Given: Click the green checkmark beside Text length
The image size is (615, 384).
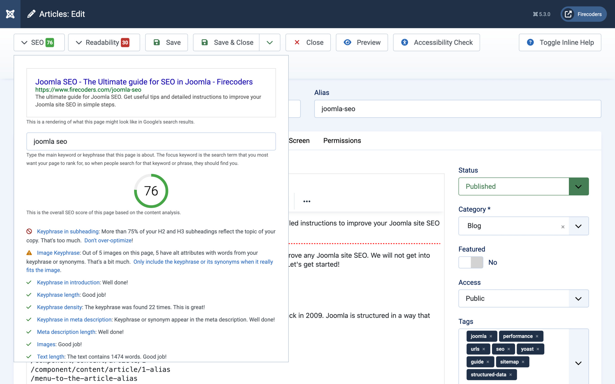Looking at the screenshot, I should tap(29, 356).
